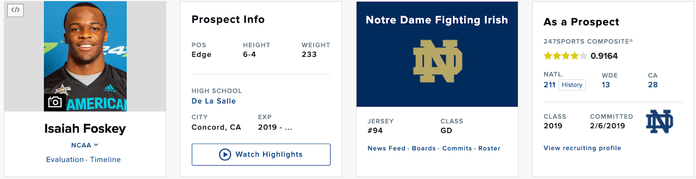The image size is (696, 179).
Task: Go to the team Boards
Action: click(x=424, y=148)
